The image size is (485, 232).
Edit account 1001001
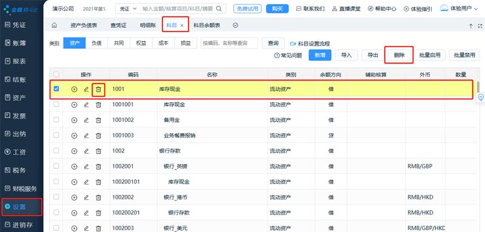pos(86,105)
